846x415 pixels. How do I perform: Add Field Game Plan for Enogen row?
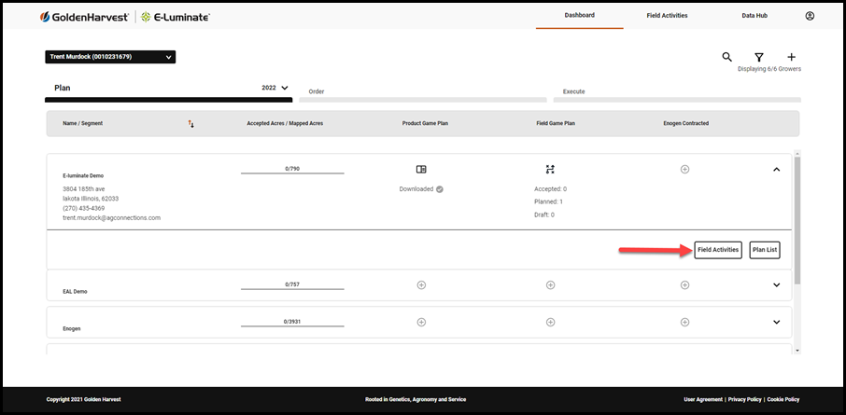(x=550, y=322)
